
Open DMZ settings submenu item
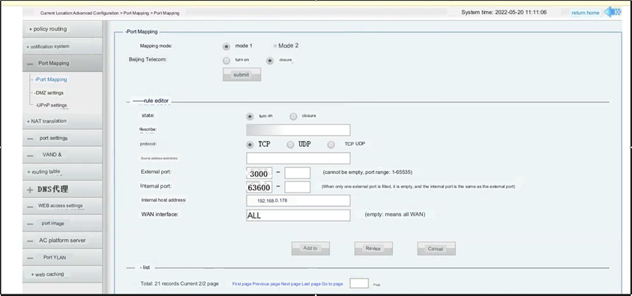click(49, 93)
